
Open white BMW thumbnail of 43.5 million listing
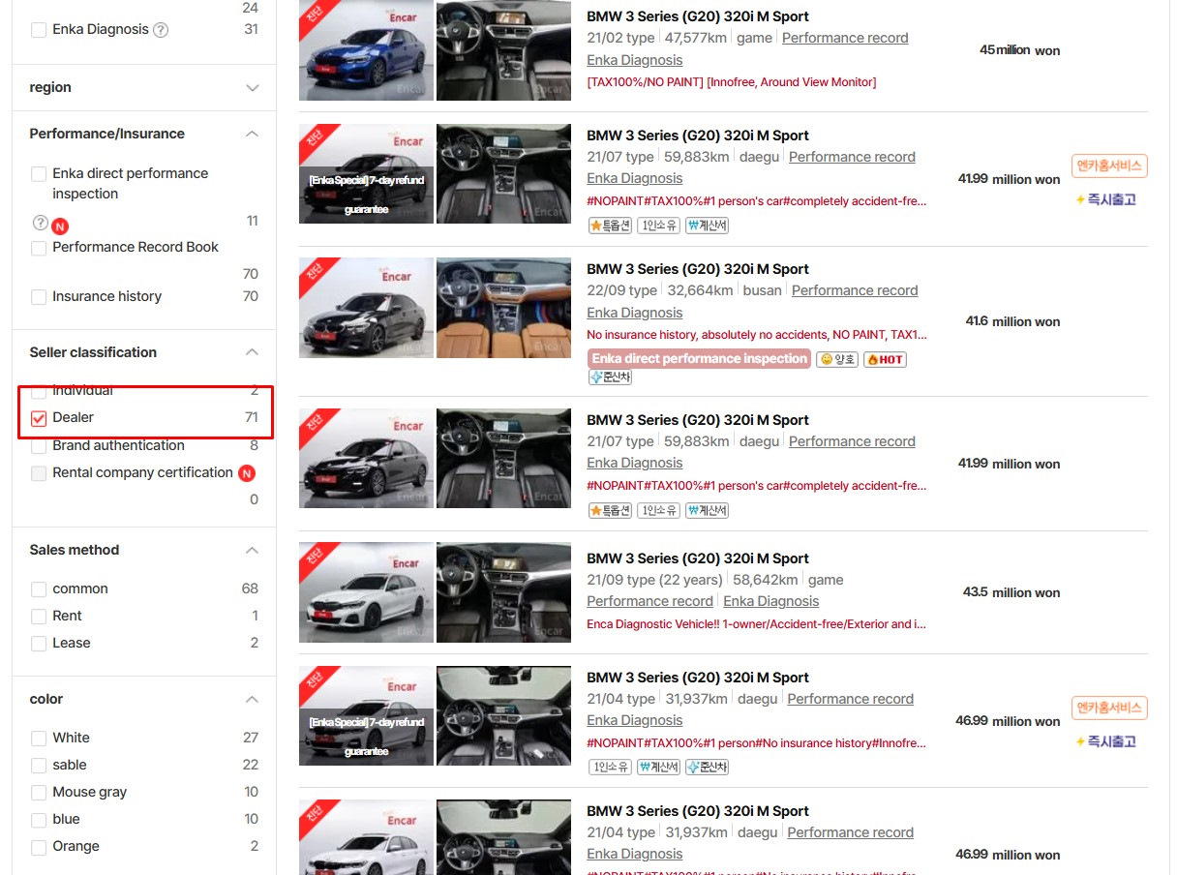click(x=366, y=592)
